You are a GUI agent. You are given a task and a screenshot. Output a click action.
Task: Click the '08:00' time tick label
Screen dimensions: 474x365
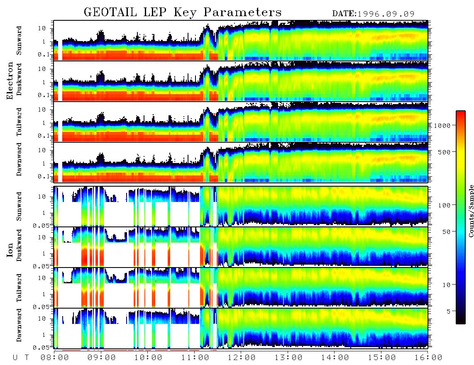[55, 358]
